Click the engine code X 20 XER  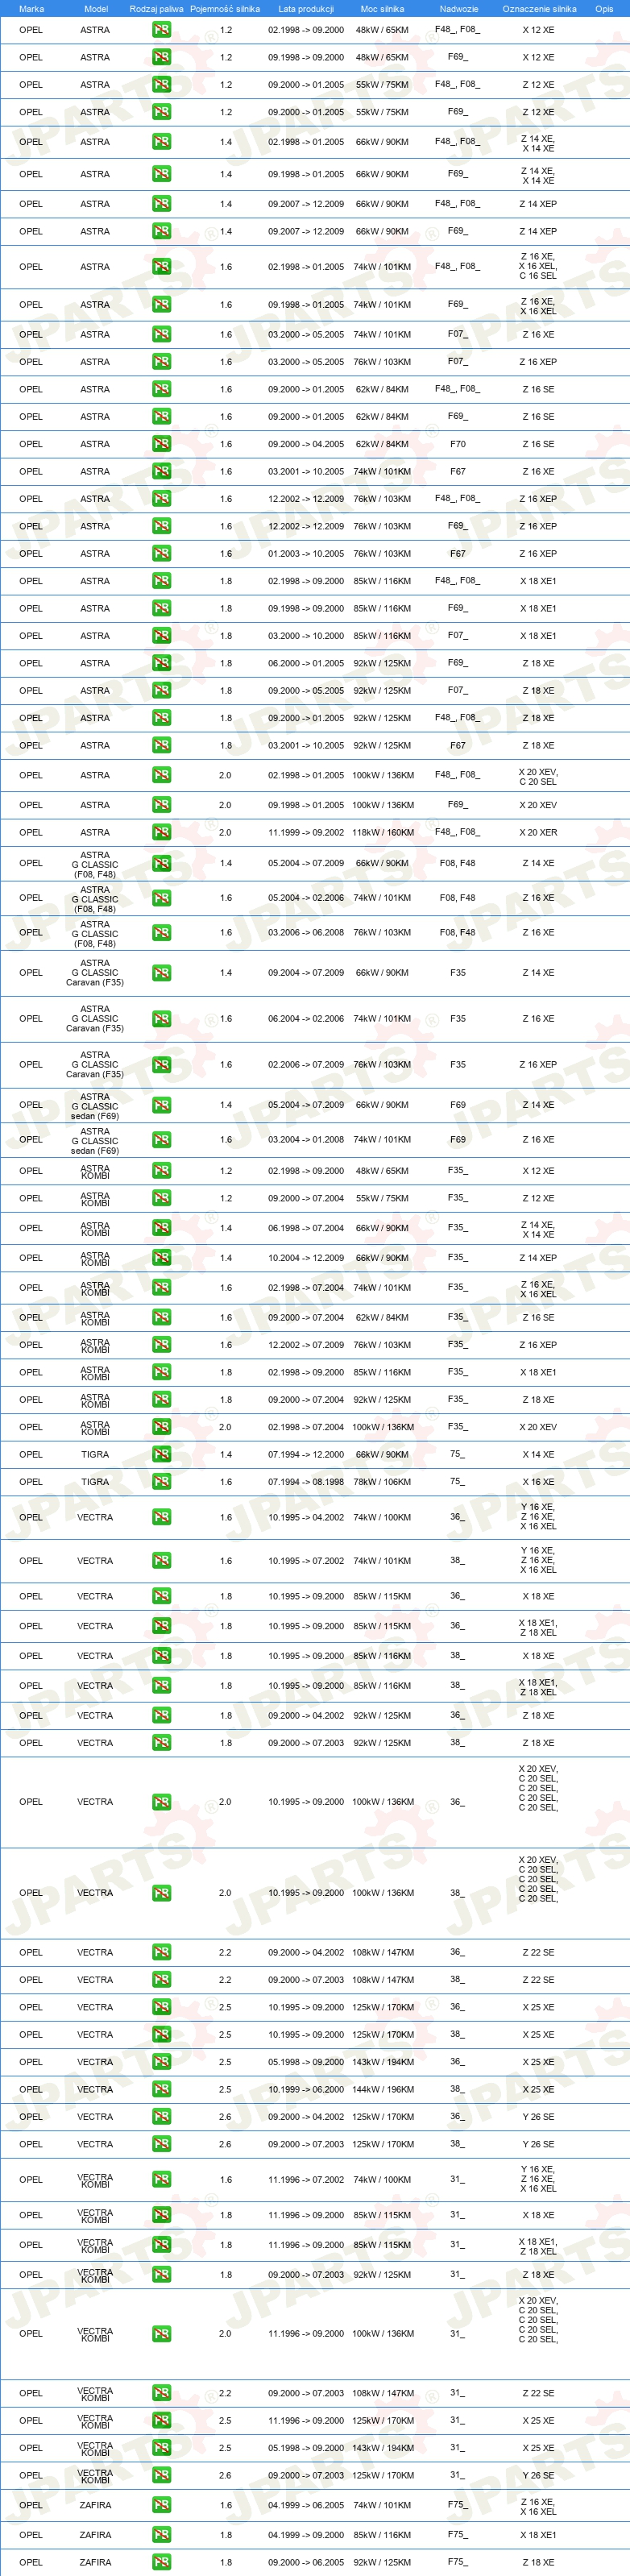538,832
